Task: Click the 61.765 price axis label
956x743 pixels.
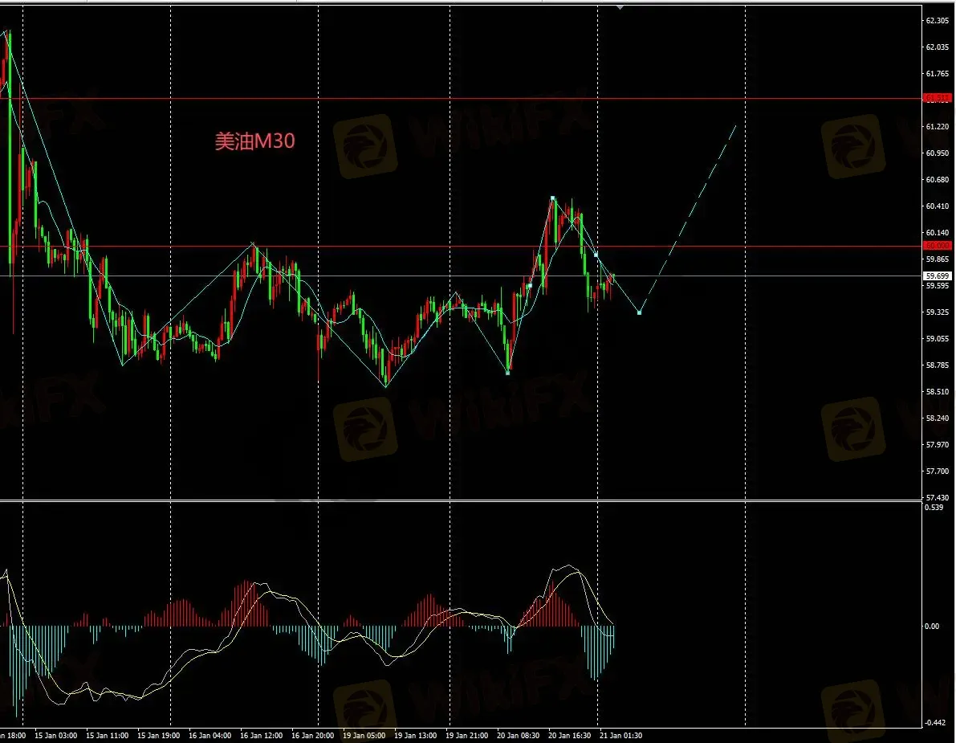Action: pos(937,74)
